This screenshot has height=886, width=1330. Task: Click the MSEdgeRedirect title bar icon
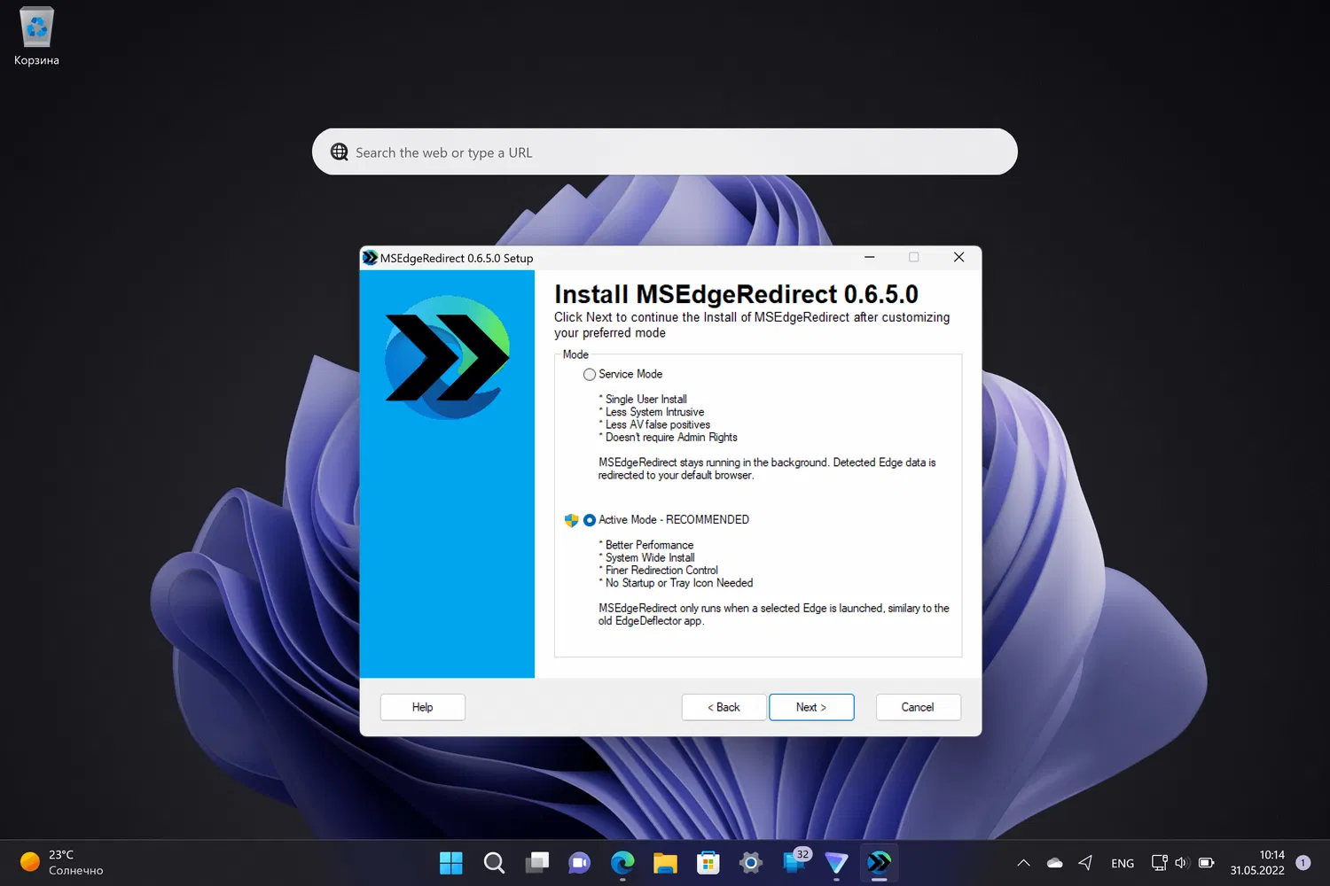point(371,258)
